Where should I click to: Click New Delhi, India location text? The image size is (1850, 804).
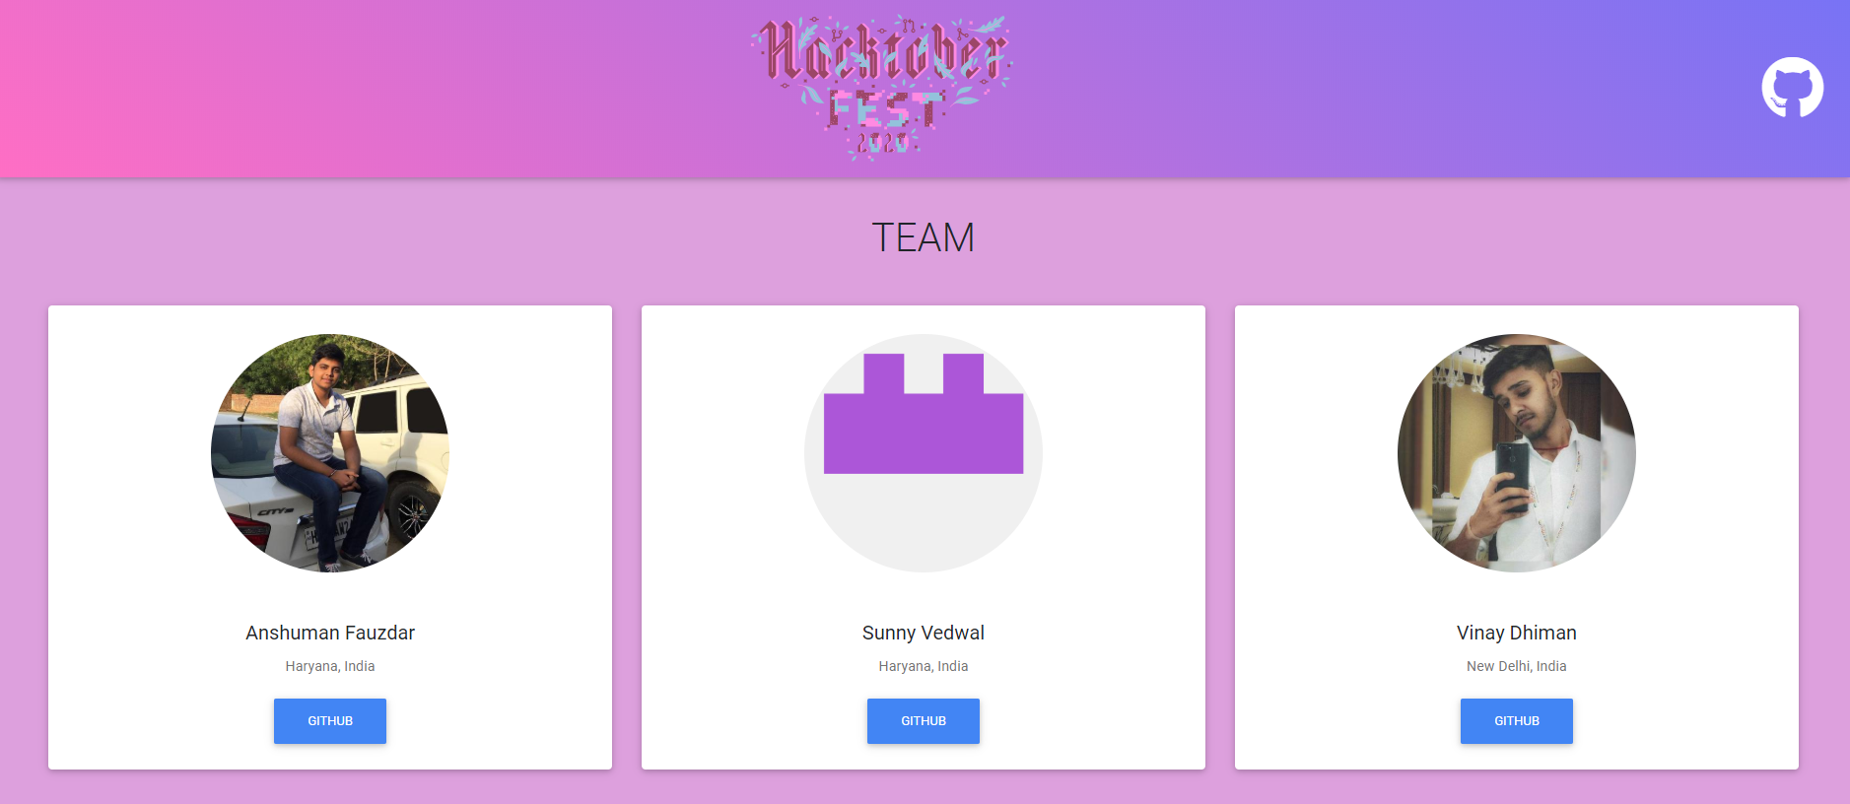[1517, 666]
